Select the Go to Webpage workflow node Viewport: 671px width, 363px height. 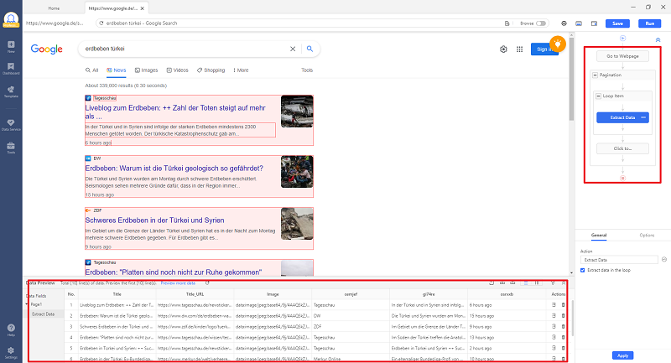pos(622,56)
